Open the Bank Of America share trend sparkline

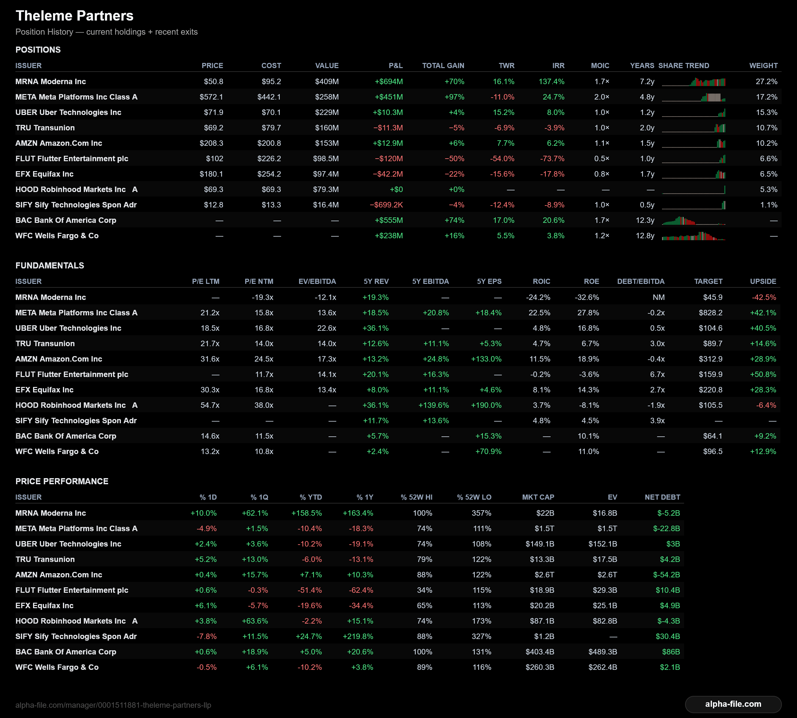[693, 220]
